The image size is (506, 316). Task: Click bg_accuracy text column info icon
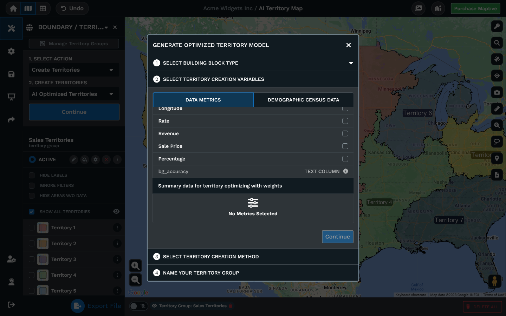[x=346, y=171]
